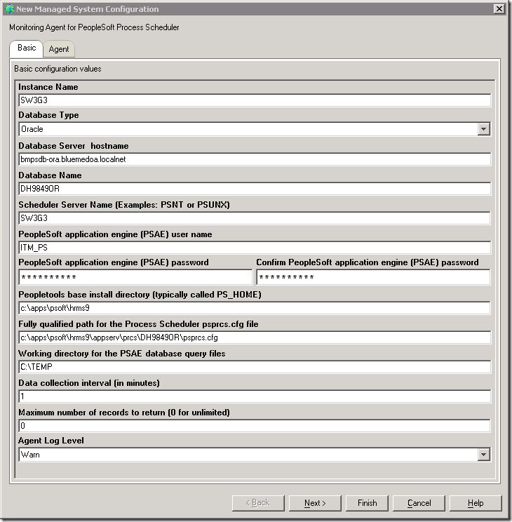This screenshot has height=522, width=512.
Task: Focus the Peopletools base install directory field
Action: pyautogui.click(x=255, y=308)
